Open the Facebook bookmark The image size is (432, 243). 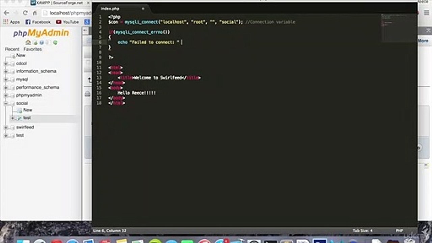38,22
